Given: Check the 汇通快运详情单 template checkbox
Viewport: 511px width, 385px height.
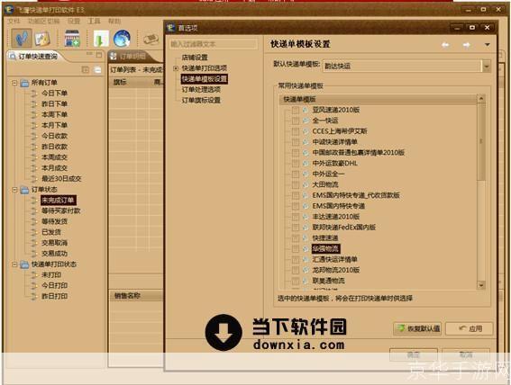Looking at the screenshot, I should [x=296, y=259].
